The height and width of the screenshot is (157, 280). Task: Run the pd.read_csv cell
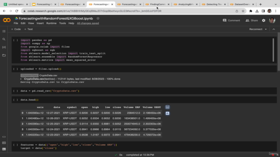(x=16, y=91)
